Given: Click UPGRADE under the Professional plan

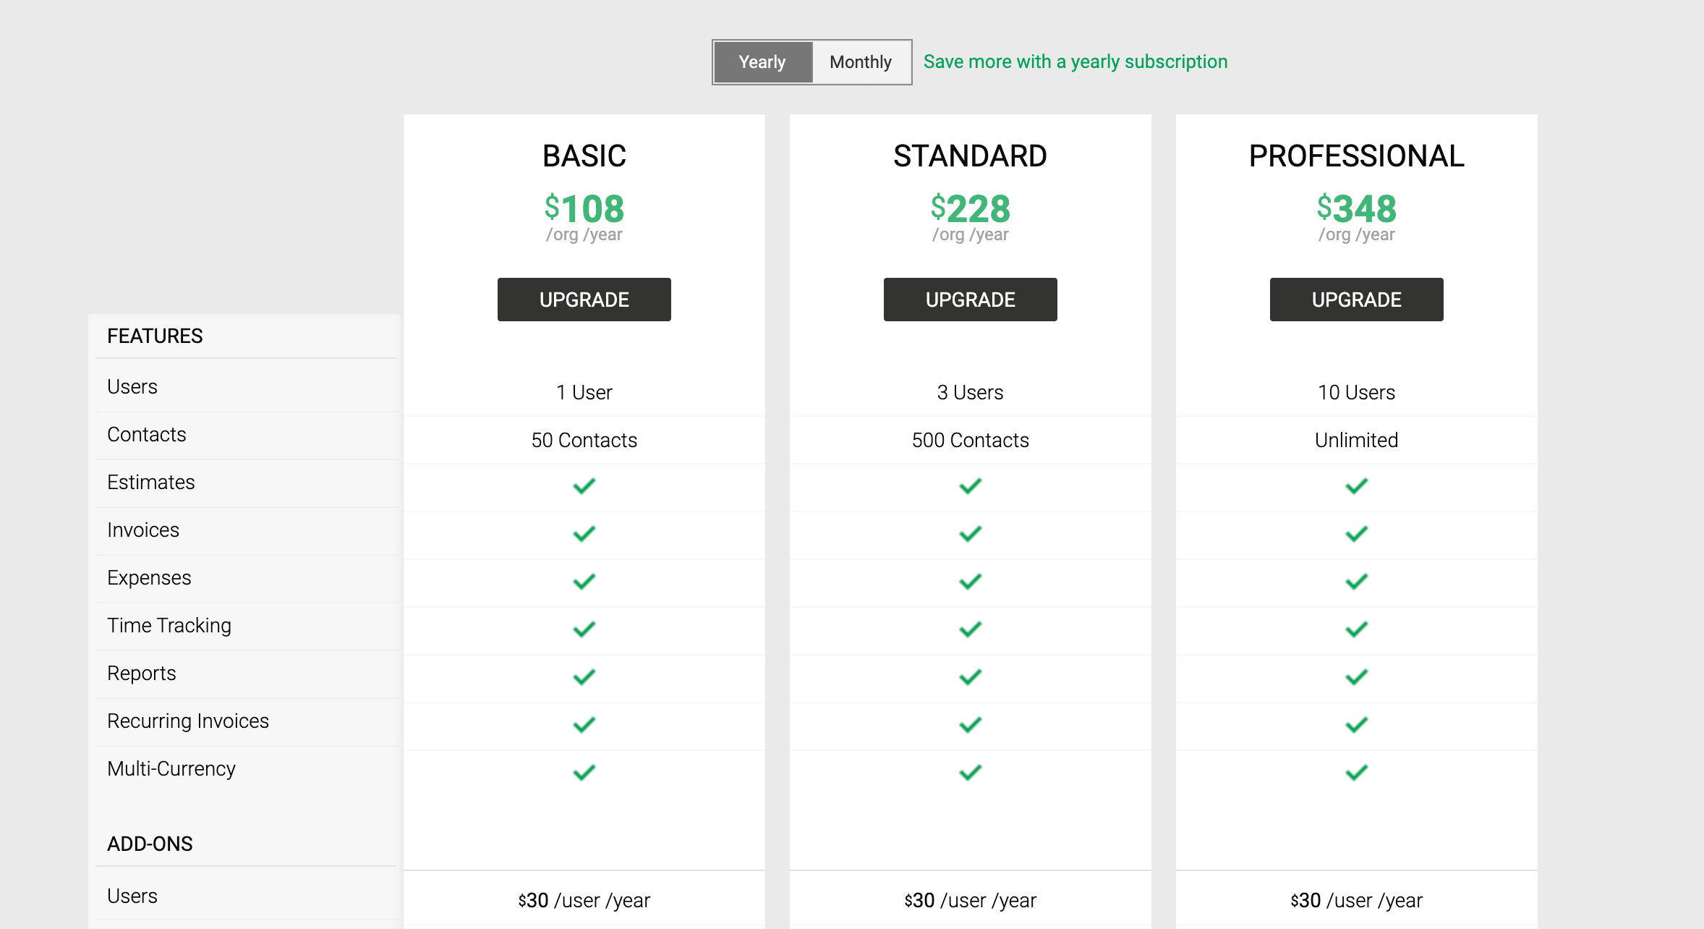Looking at the screenshot, I should (1355, 299).
